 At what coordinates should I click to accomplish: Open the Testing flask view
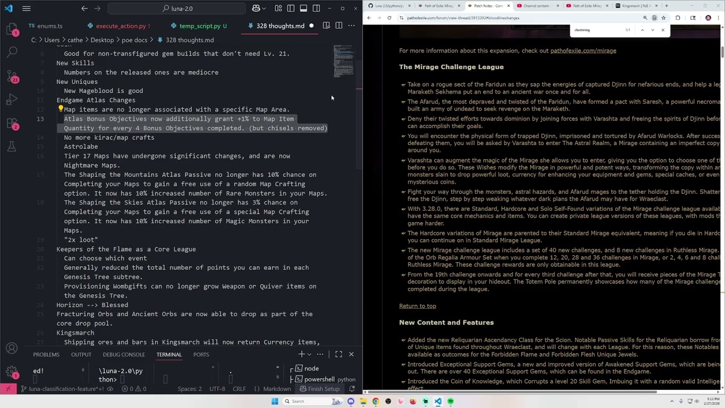coord(12,147)
